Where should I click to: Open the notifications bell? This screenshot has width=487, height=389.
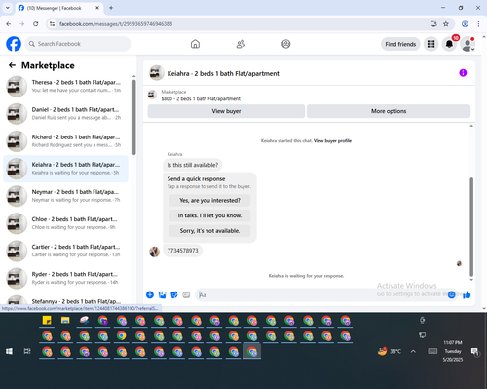tap(449, 44)
